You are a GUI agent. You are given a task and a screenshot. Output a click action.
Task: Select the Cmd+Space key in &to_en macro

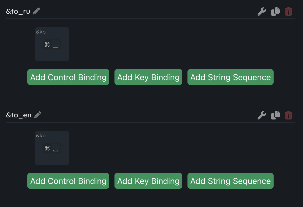coord(52,149)
